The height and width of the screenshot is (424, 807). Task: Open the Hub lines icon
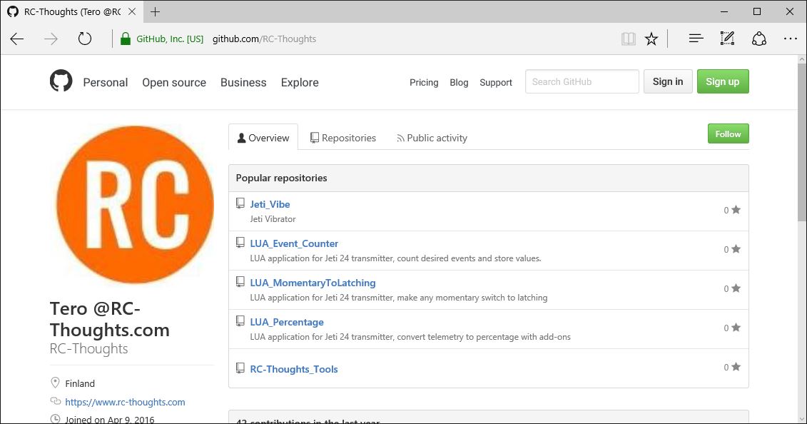696,38
